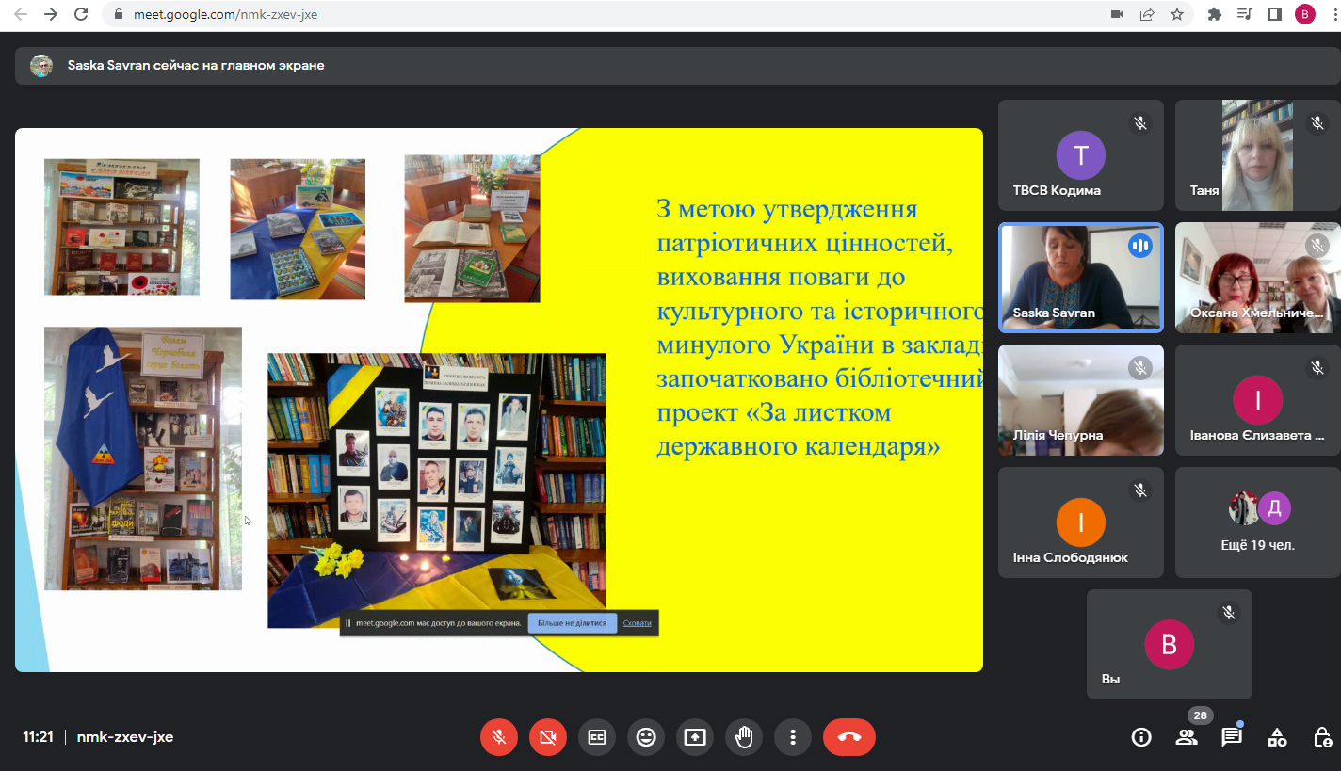Leave the call with red hang-up button
The height and width of the screenshot is (771, 1341).
click(848, 737)
